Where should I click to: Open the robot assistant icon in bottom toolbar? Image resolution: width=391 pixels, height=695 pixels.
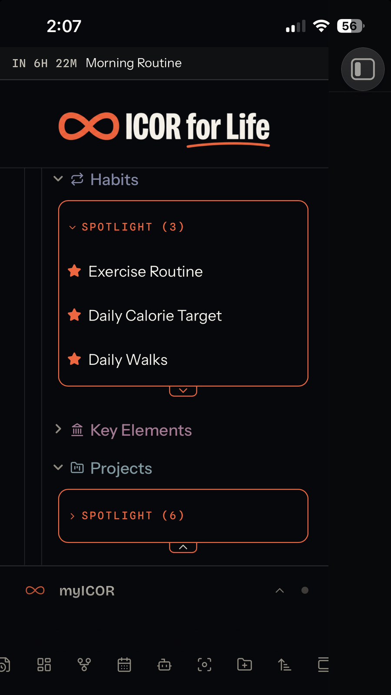164,665
